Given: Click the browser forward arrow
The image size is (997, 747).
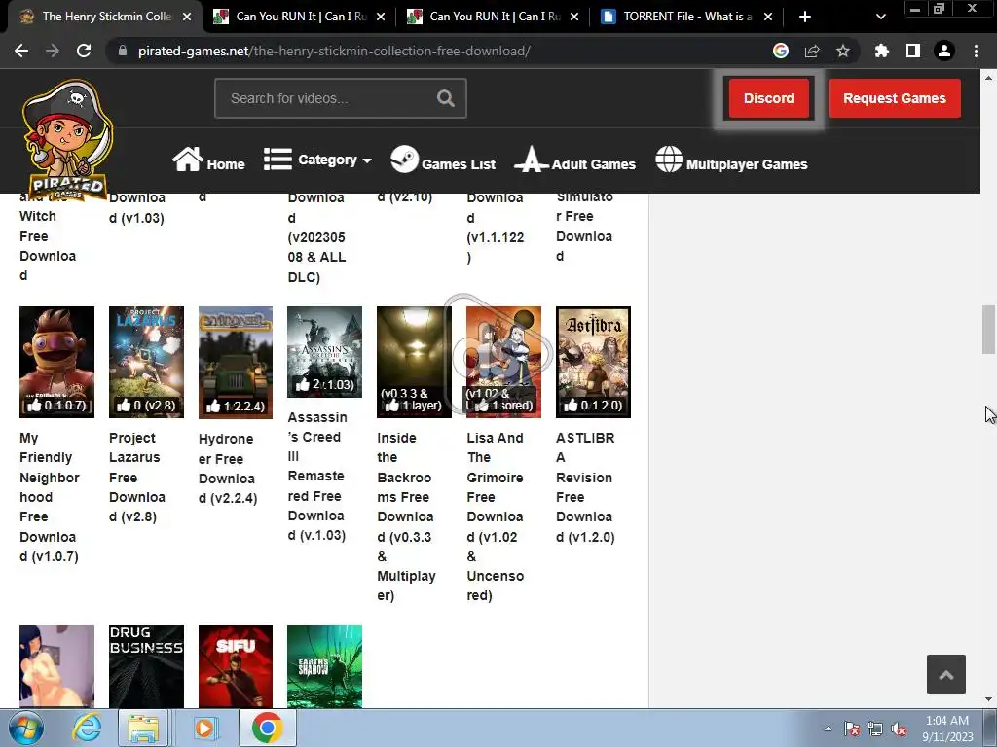Looking at the screenshot, I should pyautogui.click(x=53, y=51).
